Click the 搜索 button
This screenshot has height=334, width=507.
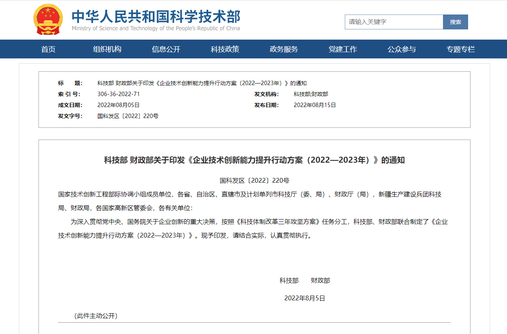click(x=456, y=22)
